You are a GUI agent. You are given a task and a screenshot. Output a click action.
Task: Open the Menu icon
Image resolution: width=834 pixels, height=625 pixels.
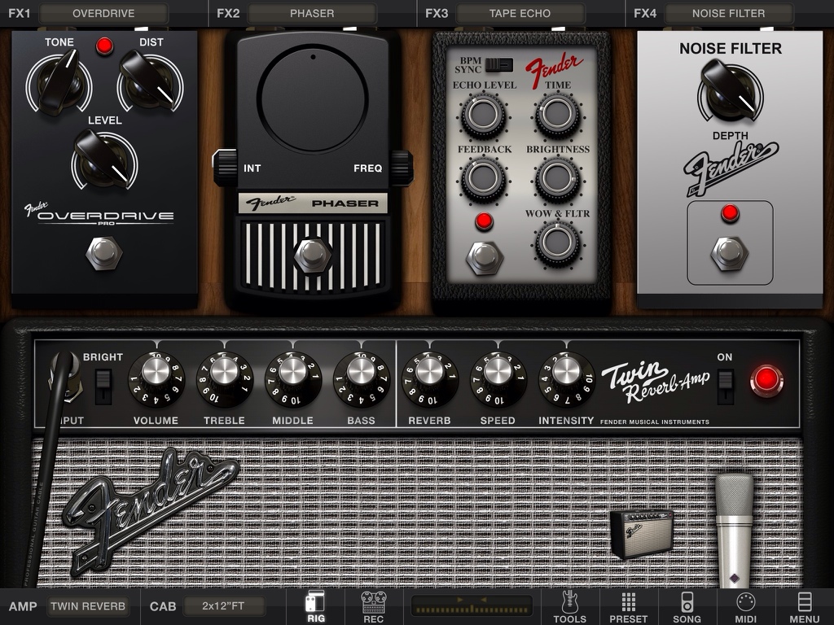pos(804,606)
